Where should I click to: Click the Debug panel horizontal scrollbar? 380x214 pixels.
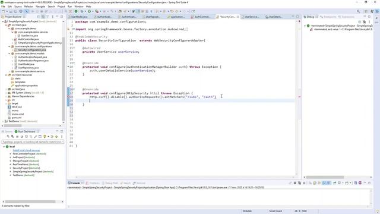pyautogui.click(x=325, y=177)
